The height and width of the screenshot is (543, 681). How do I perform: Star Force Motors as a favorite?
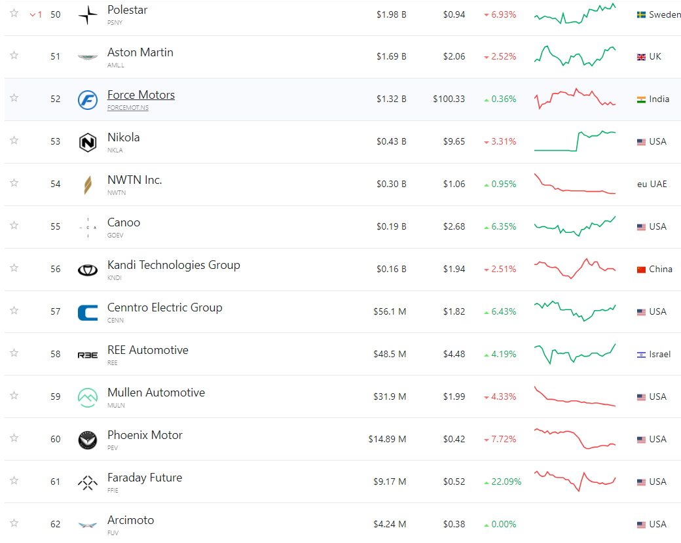(x=14, y=97)
